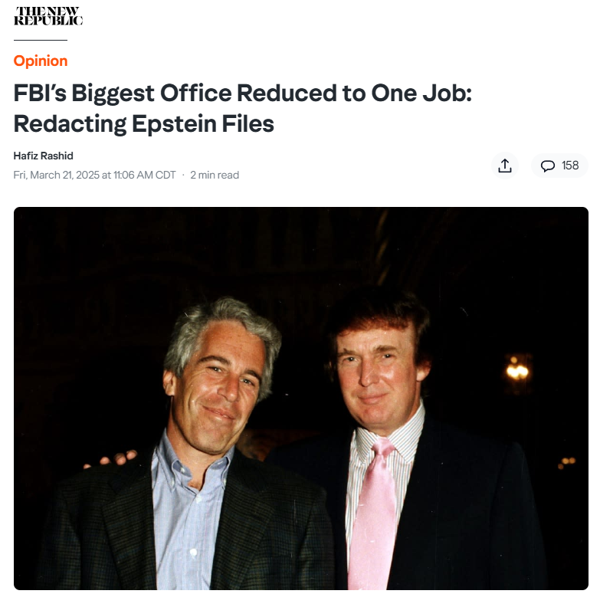Click the glowing lamp in photo background
This screenshot has width=600, height=607.
click(x=517, y=372)
